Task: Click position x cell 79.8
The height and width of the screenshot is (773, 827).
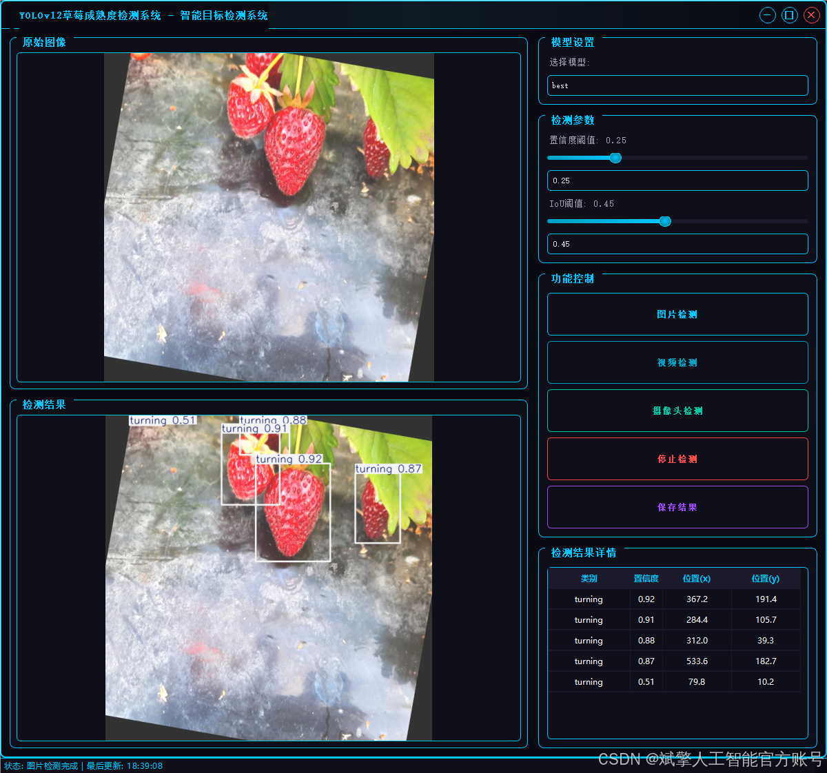Action: (x=697, y=682)
